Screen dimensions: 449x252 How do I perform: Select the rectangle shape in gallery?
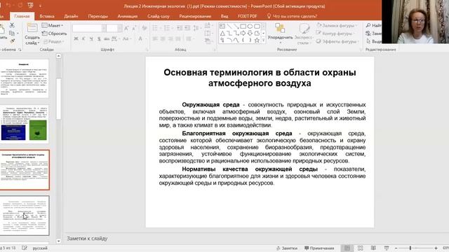pos(243,27)
